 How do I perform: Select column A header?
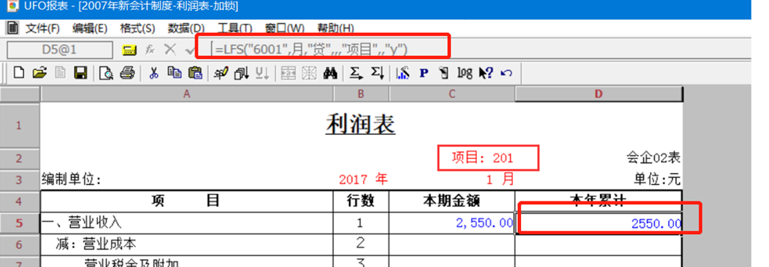click(x=187, y=94)
